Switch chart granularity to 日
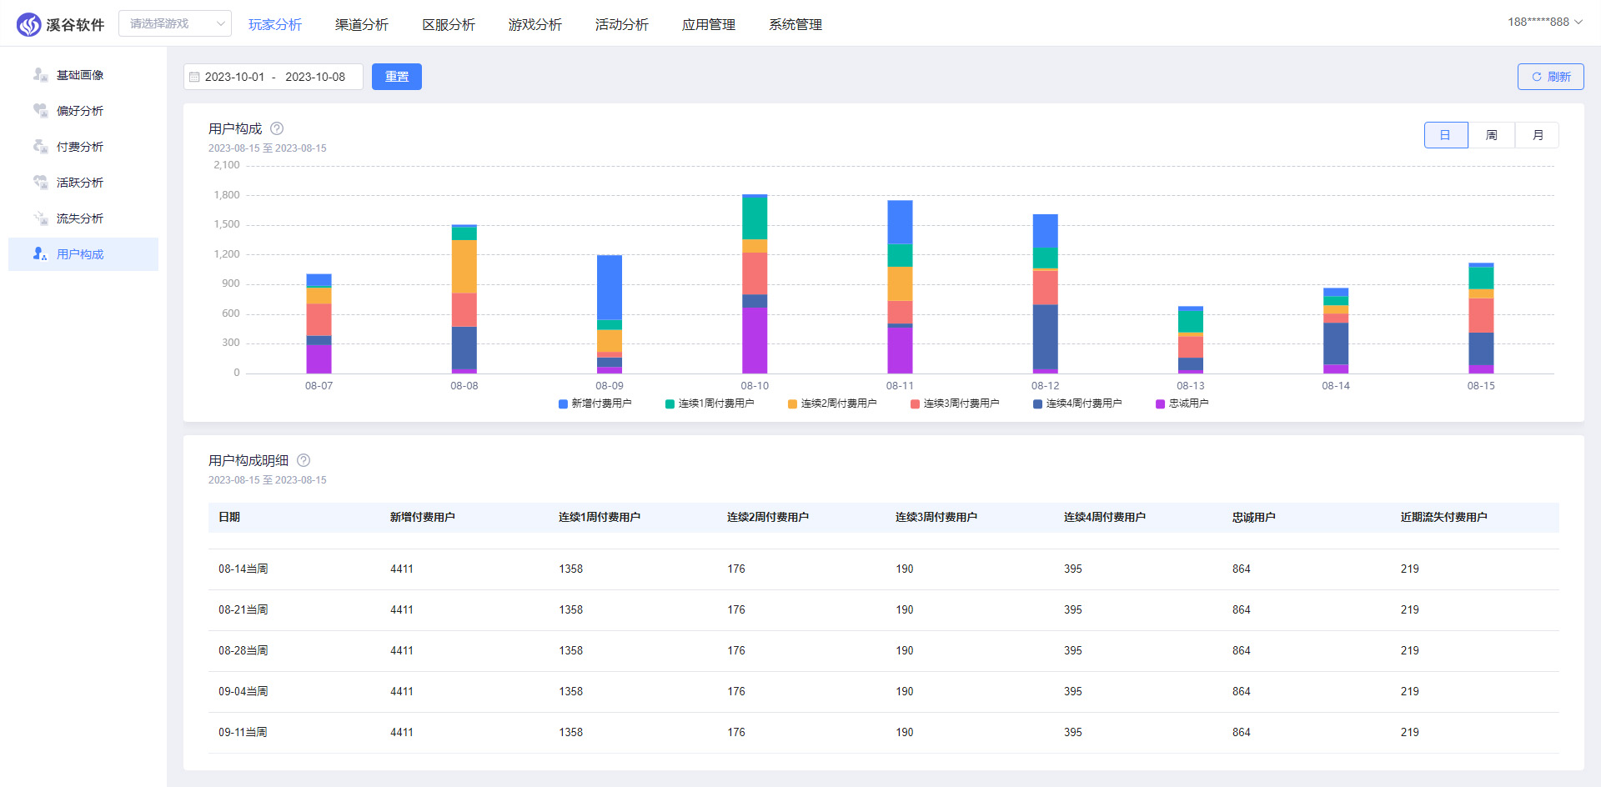Image resolution: width=1601 pixels, height=787 pixels. point(1445,135)
